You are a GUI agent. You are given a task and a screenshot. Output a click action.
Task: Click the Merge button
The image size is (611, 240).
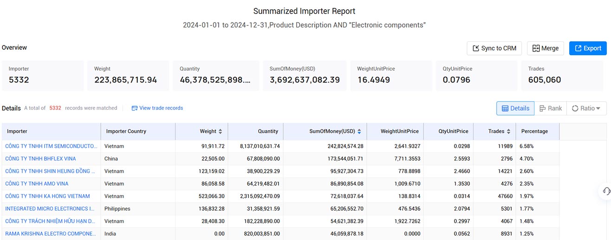tap(546, 48)
